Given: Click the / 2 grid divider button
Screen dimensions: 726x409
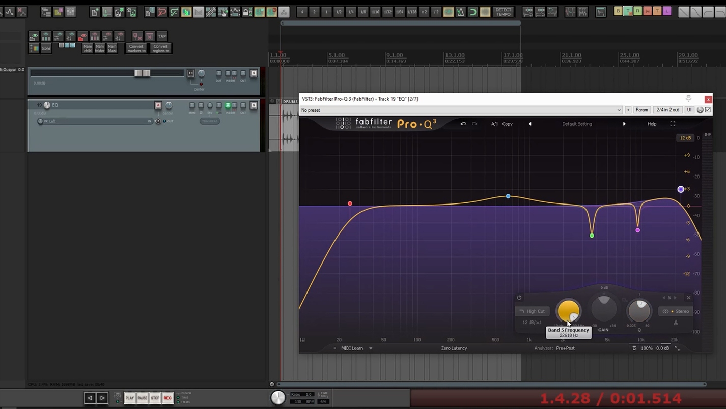Looking at the screenshot, I should [436, 12].
